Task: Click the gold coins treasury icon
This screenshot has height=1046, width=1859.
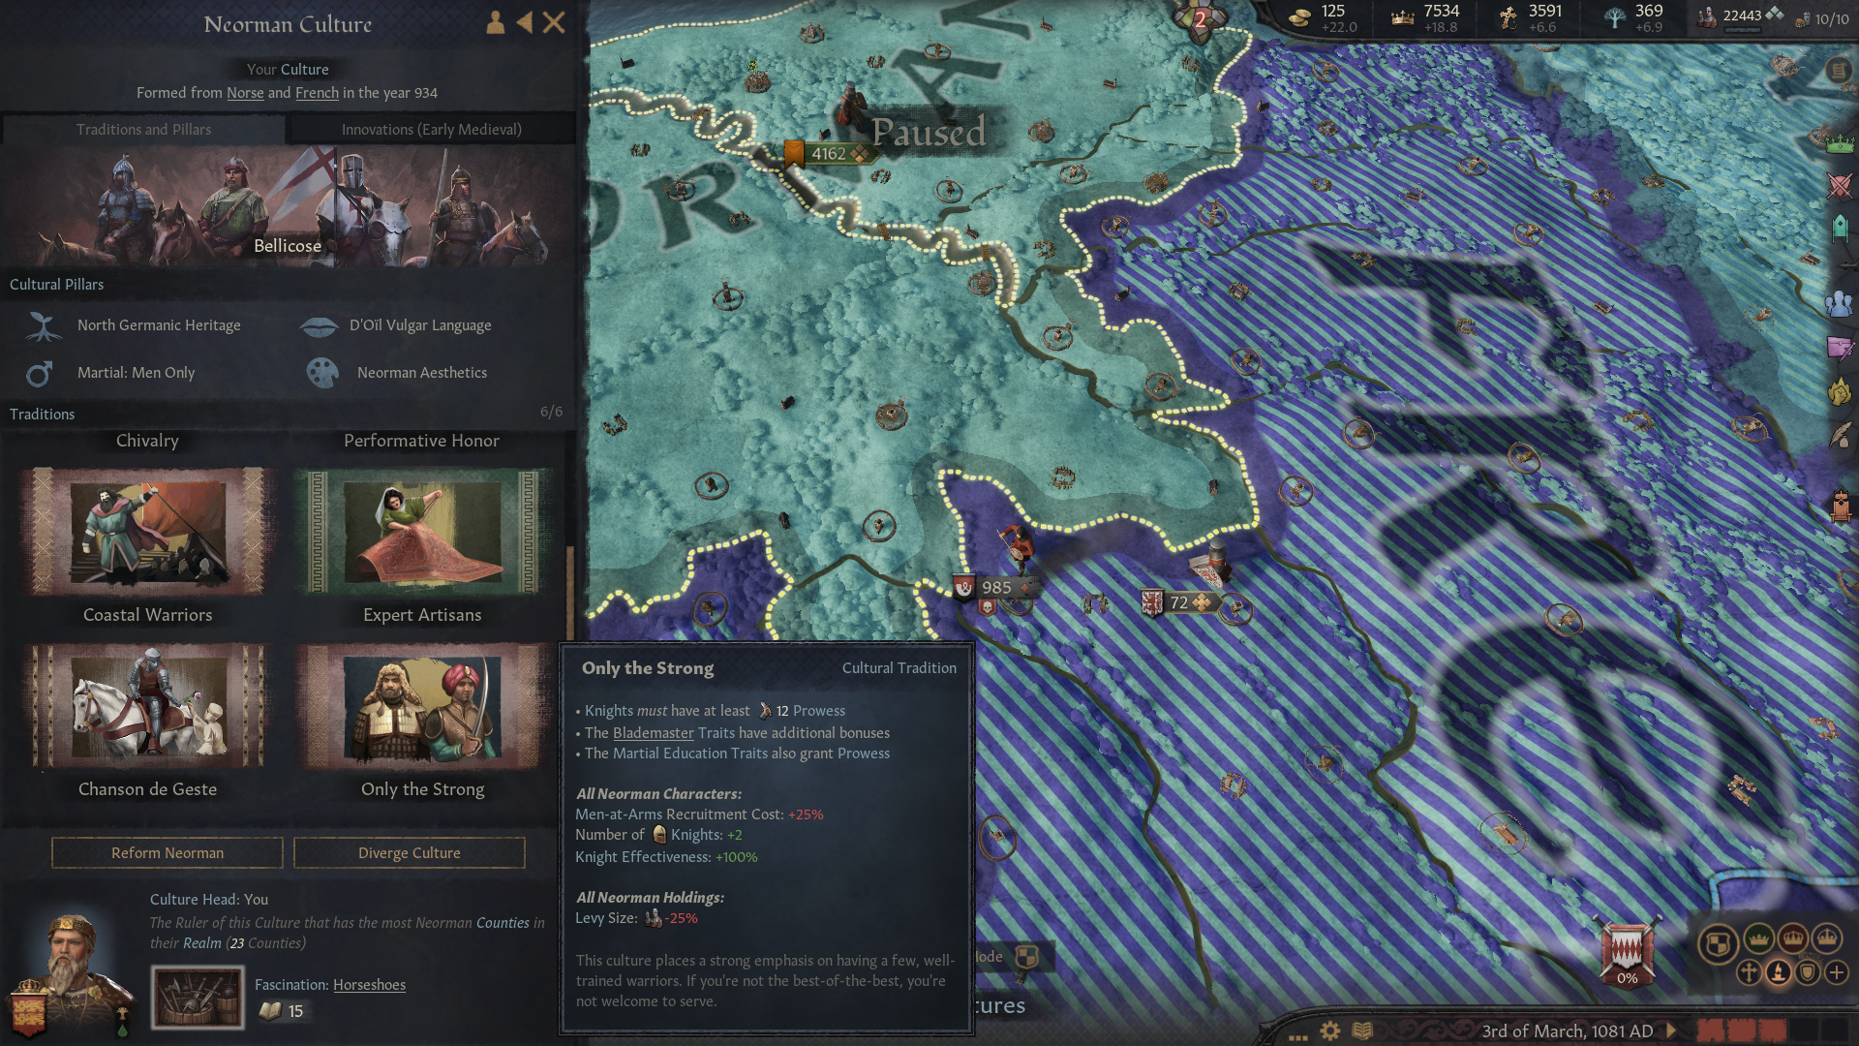Action: 1299,16
